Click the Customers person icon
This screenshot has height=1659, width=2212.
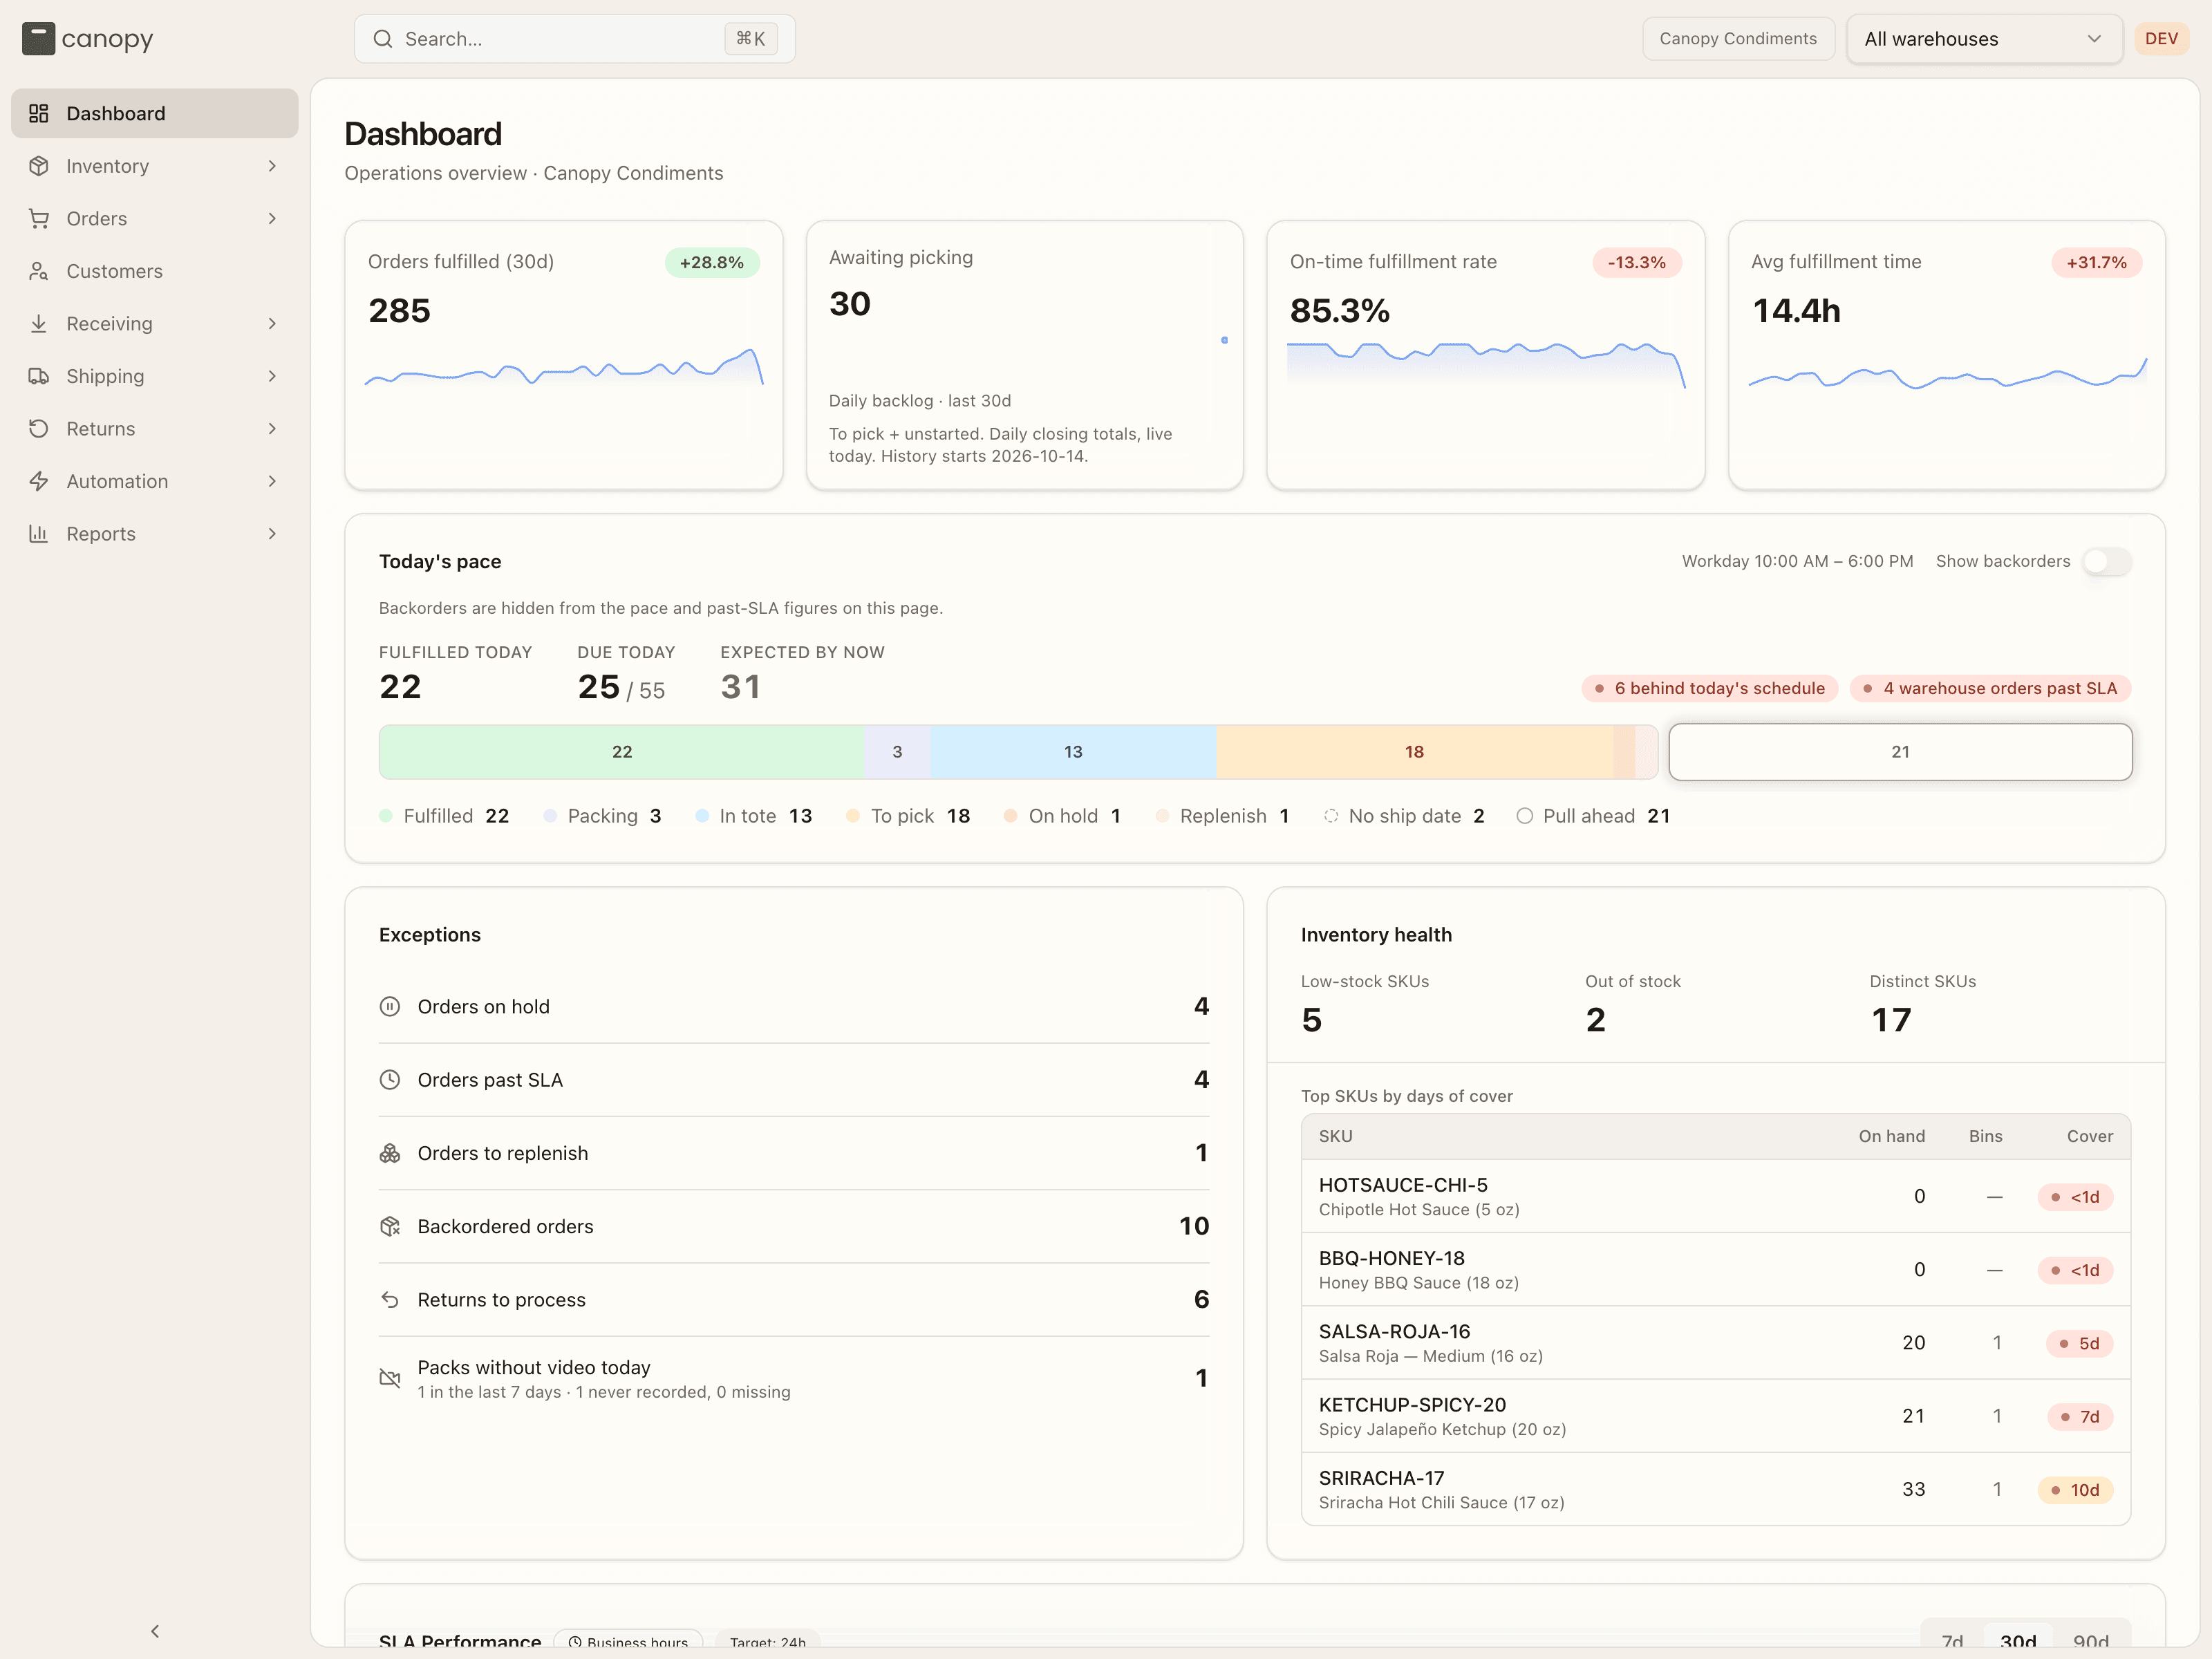(x=39, y=271)
